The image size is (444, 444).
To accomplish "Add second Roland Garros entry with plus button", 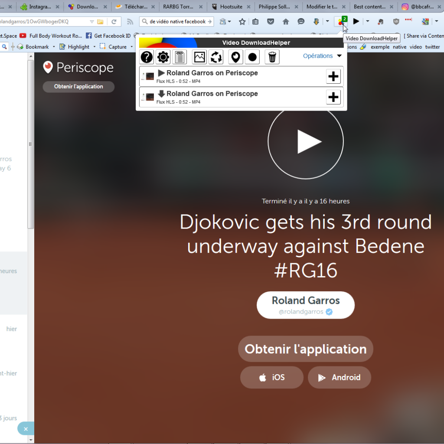I will coord(333,97).
